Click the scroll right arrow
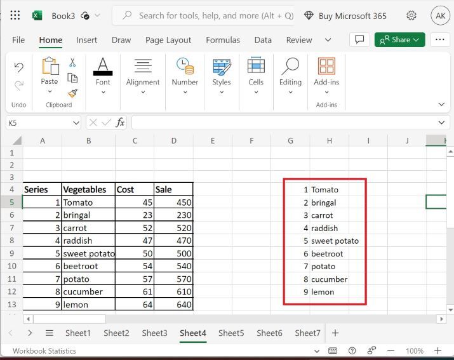The width and height of the screenshot is (454, 360). pos(441,319)
